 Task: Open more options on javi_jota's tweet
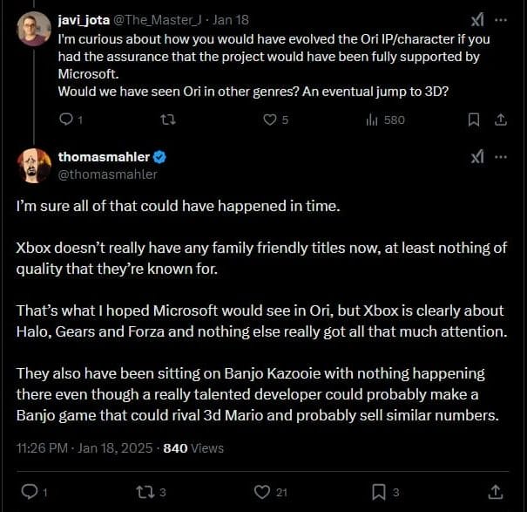point(501,19)
